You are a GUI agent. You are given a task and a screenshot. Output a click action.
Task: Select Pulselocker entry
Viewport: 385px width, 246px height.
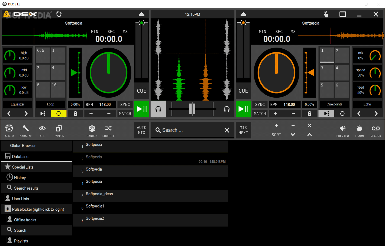(37, 209)
